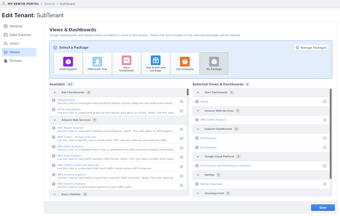Collapse the Uncategorized group

point(198,193)
